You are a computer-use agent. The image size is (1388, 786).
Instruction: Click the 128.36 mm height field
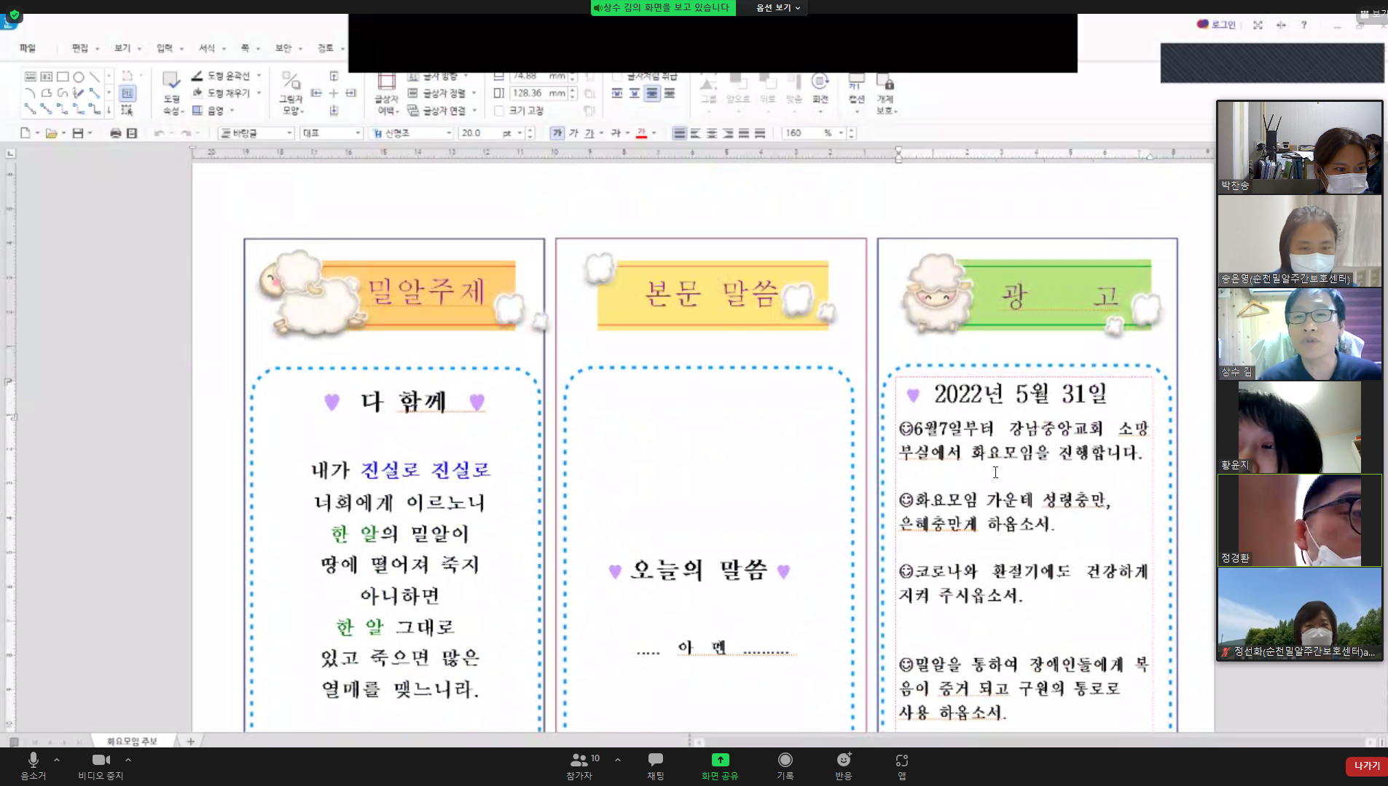click(538, 93)
